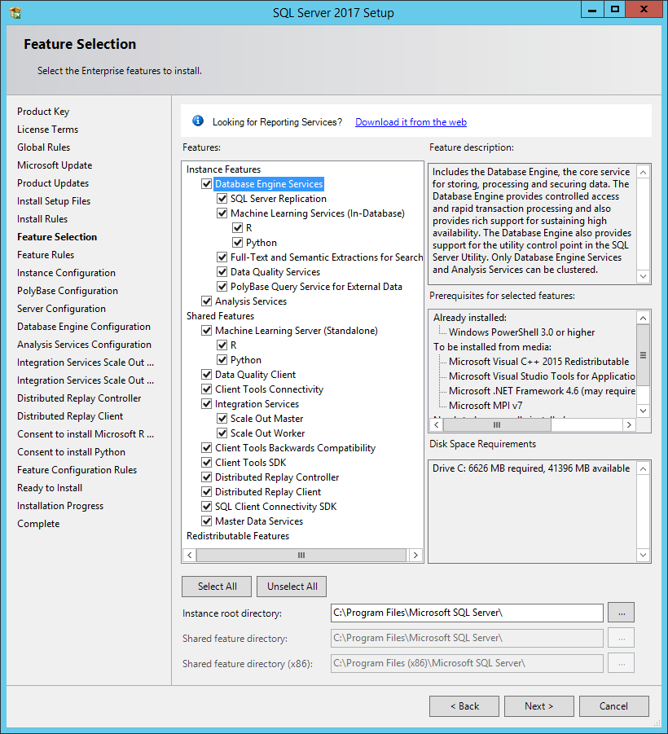This screenshot has height=734, width=668.
Task: Uncheck Machine Learning Server (Standalone)
Action: 206,331
